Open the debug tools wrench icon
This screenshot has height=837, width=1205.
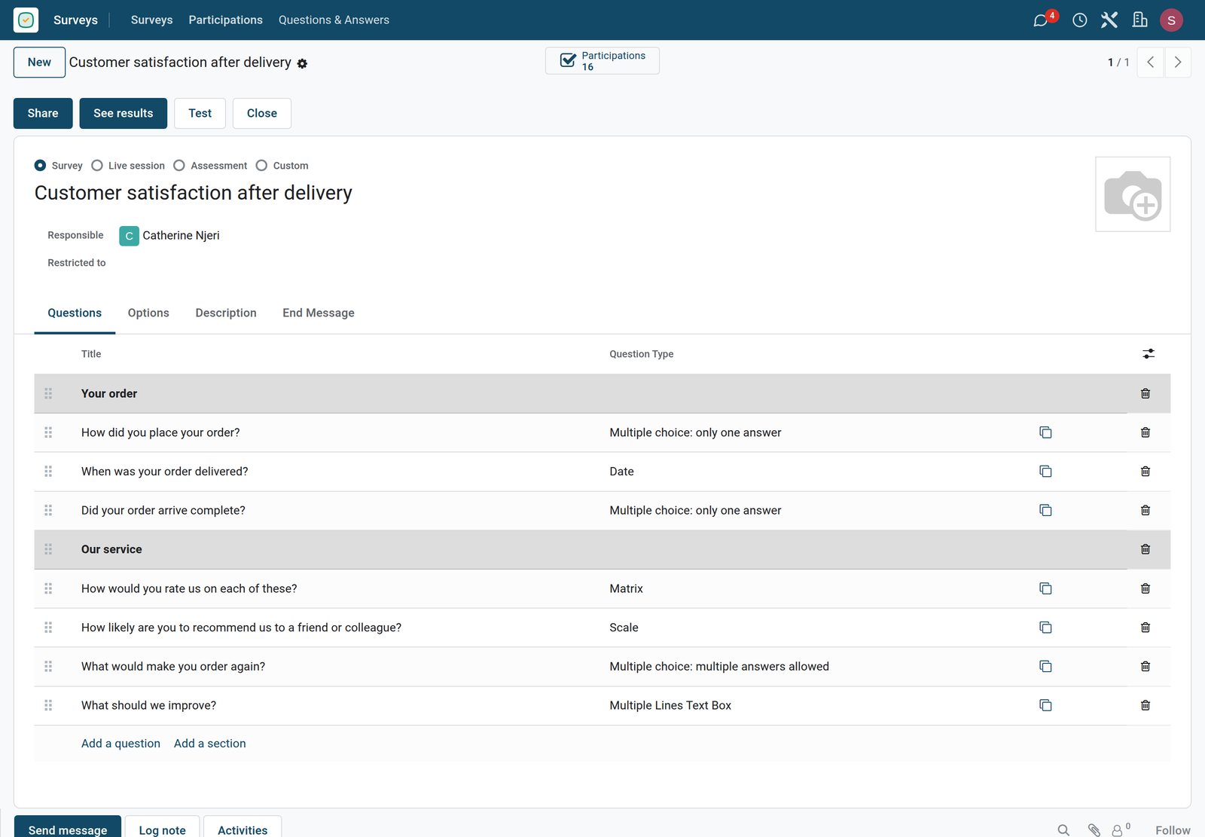click(1109, 20)
